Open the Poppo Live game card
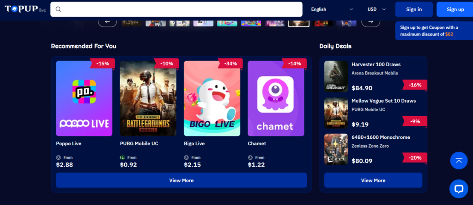Screen dimensions: 473x205 [x=84, y=114]
